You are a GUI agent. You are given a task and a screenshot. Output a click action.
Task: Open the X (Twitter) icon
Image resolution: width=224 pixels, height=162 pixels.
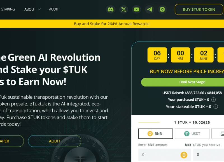coord(123,9)
